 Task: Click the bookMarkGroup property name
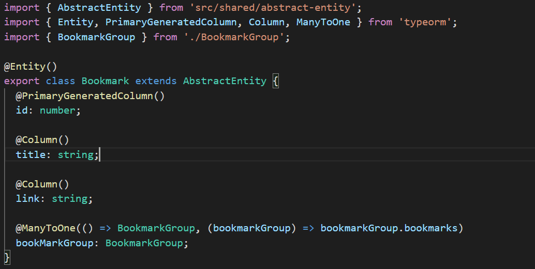tap(54, 243)
